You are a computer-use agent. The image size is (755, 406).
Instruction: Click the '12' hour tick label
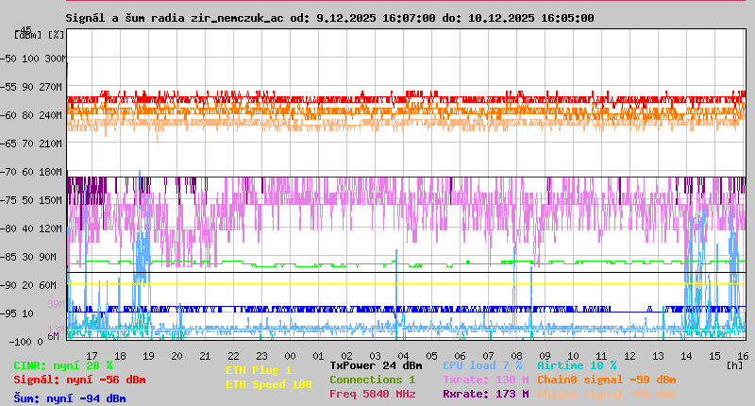coord(629,356)
